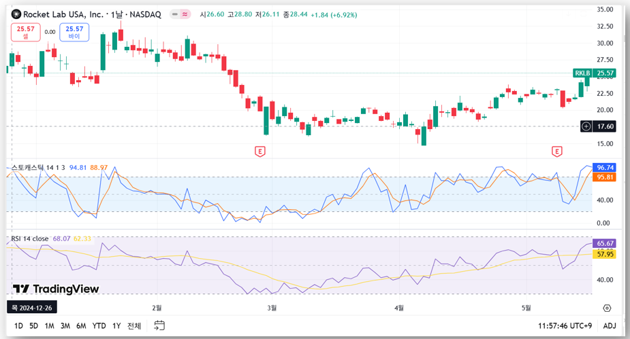Click the blue 25.57 buy button

[74, 33]
